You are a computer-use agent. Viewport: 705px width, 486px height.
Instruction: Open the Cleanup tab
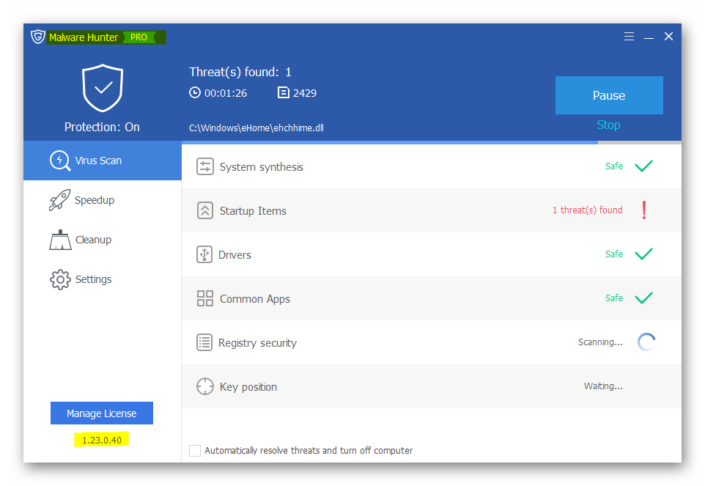pyautogui.click(x=103, y=240)
